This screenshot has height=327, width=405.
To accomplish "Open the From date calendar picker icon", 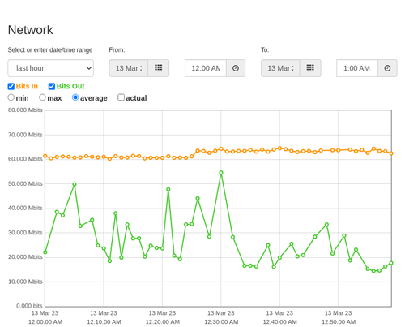I will click(x=159, y=68).
